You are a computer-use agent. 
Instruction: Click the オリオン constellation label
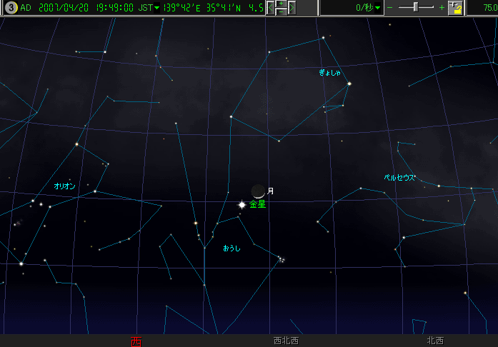pos(64,186)
